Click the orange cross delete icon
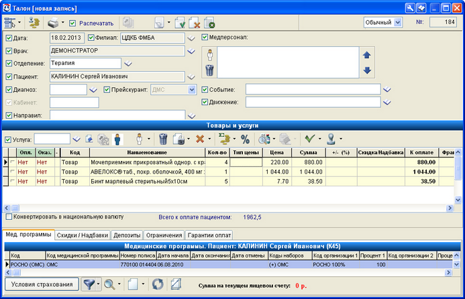 click(x=200, y=139)
